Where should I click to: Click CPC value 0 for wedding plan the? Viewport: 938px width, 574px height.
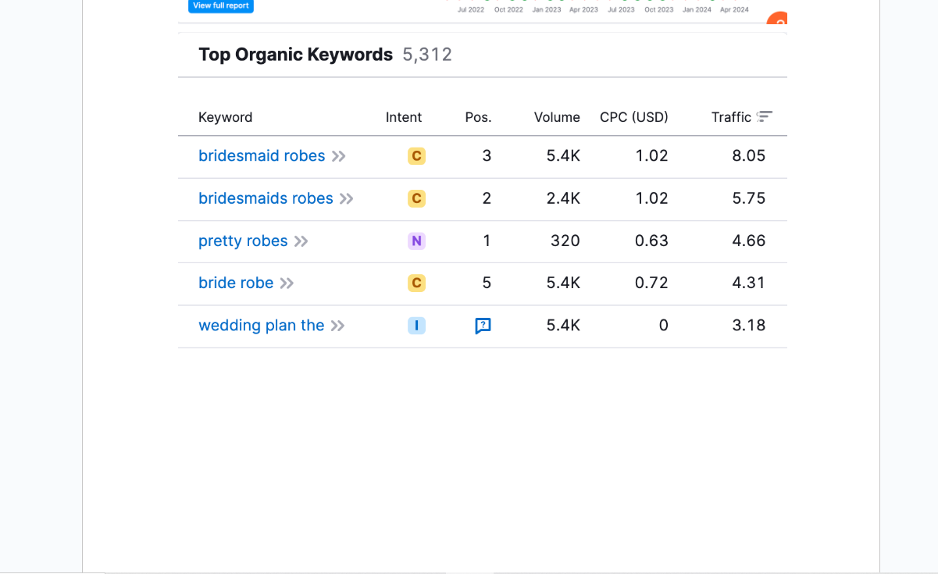[x=664, y=325]
